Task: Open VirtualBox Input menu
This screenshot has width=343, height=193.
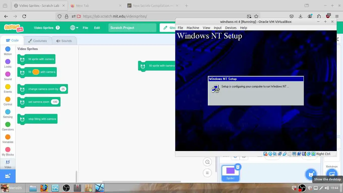Action: point(218,28)
